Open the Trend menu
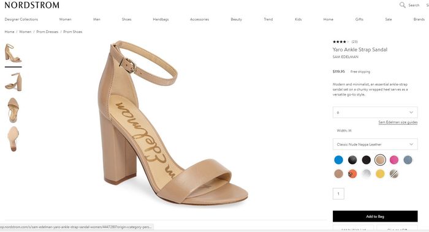The height and width of the screenshot is (232, 429). pyautogui.click(x=268, y=20)
